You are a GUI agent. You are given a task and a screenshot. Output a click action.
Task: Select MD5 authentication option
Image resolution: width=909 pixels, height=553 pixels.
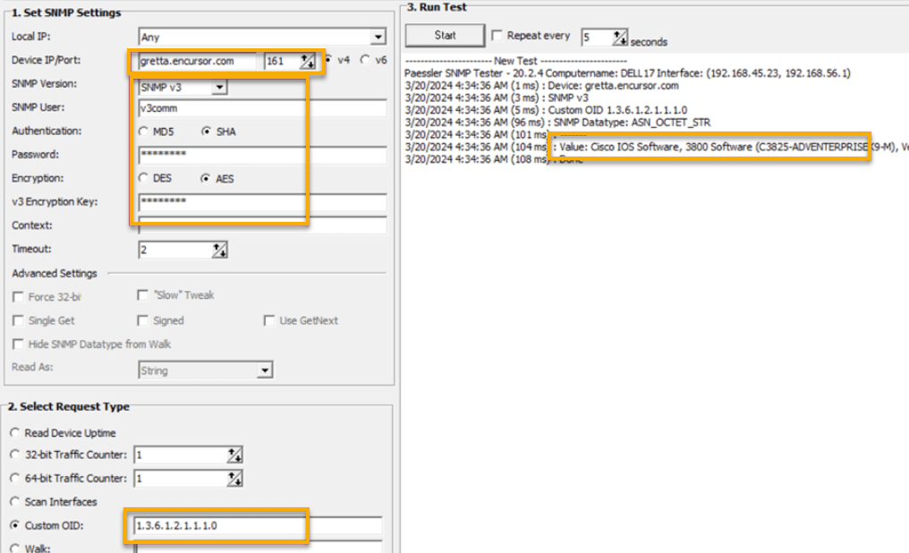pyautogui.click(x=145, y=132)
